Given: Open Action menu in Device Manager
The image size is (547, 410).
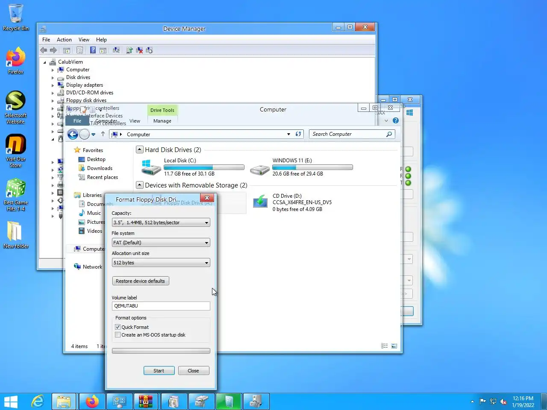Looking at the screenshot, I should point(64,40).
